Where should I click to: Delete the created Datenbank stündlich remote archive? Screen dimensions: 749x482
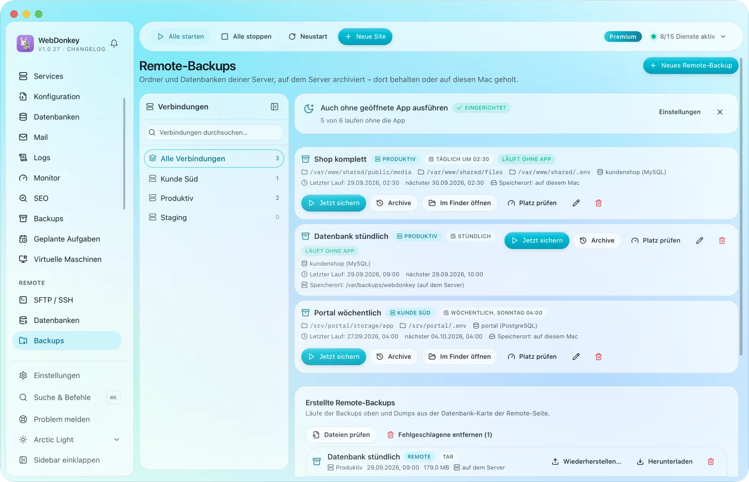[x=711, y=462]
